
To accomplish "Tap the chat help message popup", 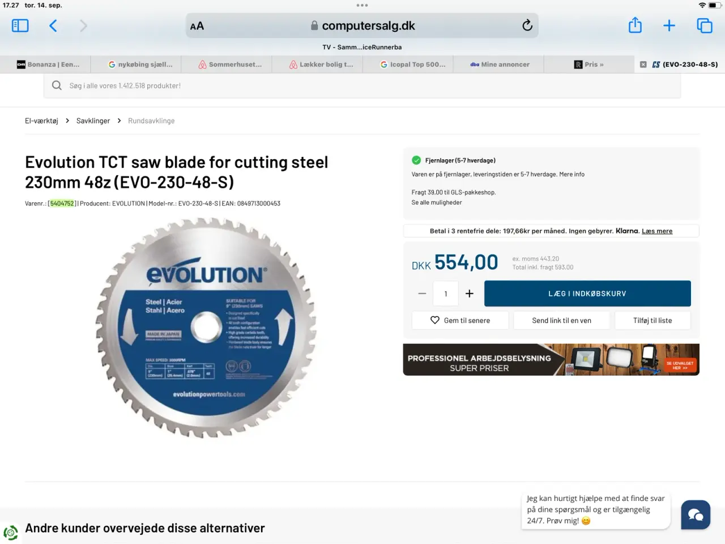I will point(596,509).
